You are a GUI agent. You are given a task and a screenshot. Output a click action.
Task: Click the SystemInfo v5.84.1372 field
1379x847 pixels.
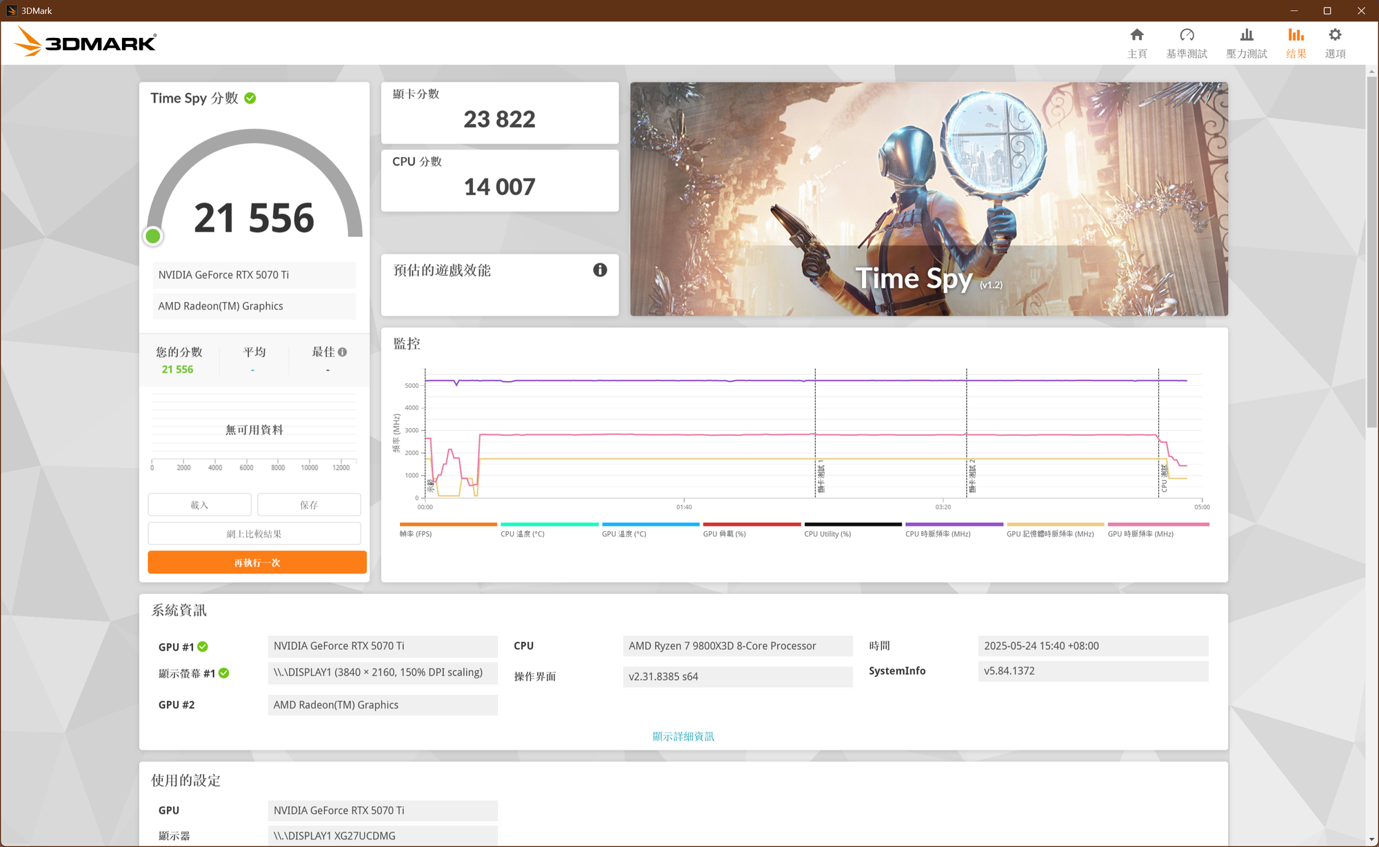[1093, 671]
